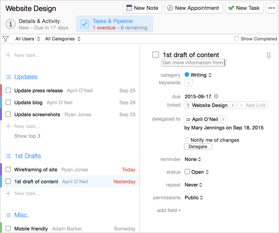Check off 1st draft of content list row
This screenshot has height=233, width=279.
(x=8, y=181)
